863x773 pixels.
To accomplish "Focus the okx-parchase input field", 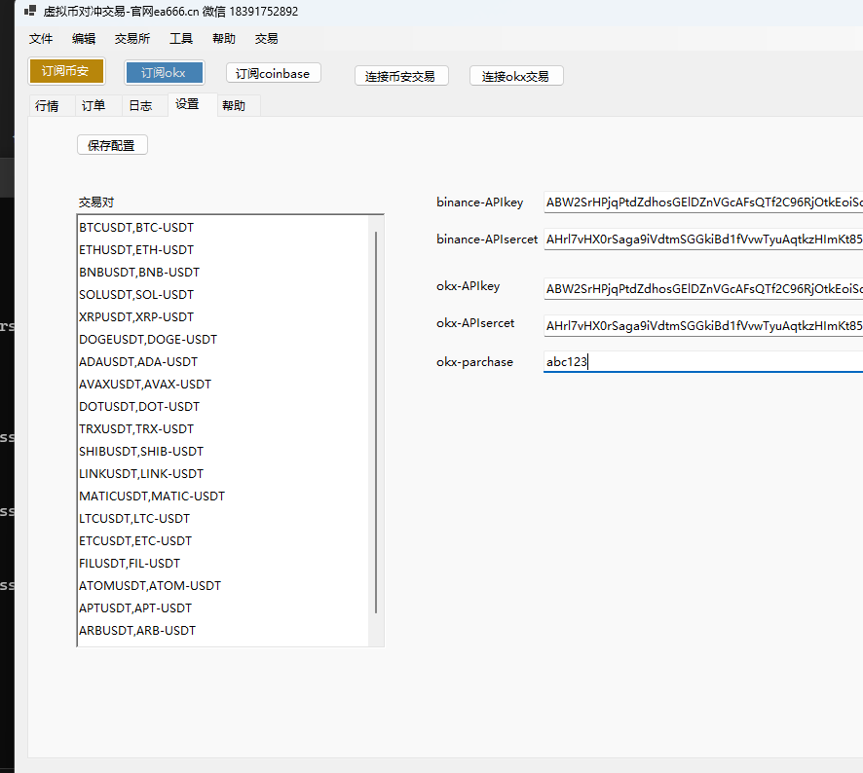I will pos(702,362).
